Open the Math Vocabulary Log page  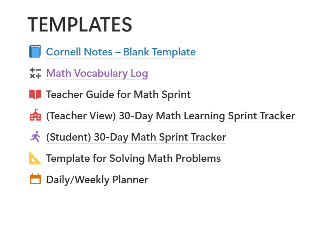pos(97,73)
